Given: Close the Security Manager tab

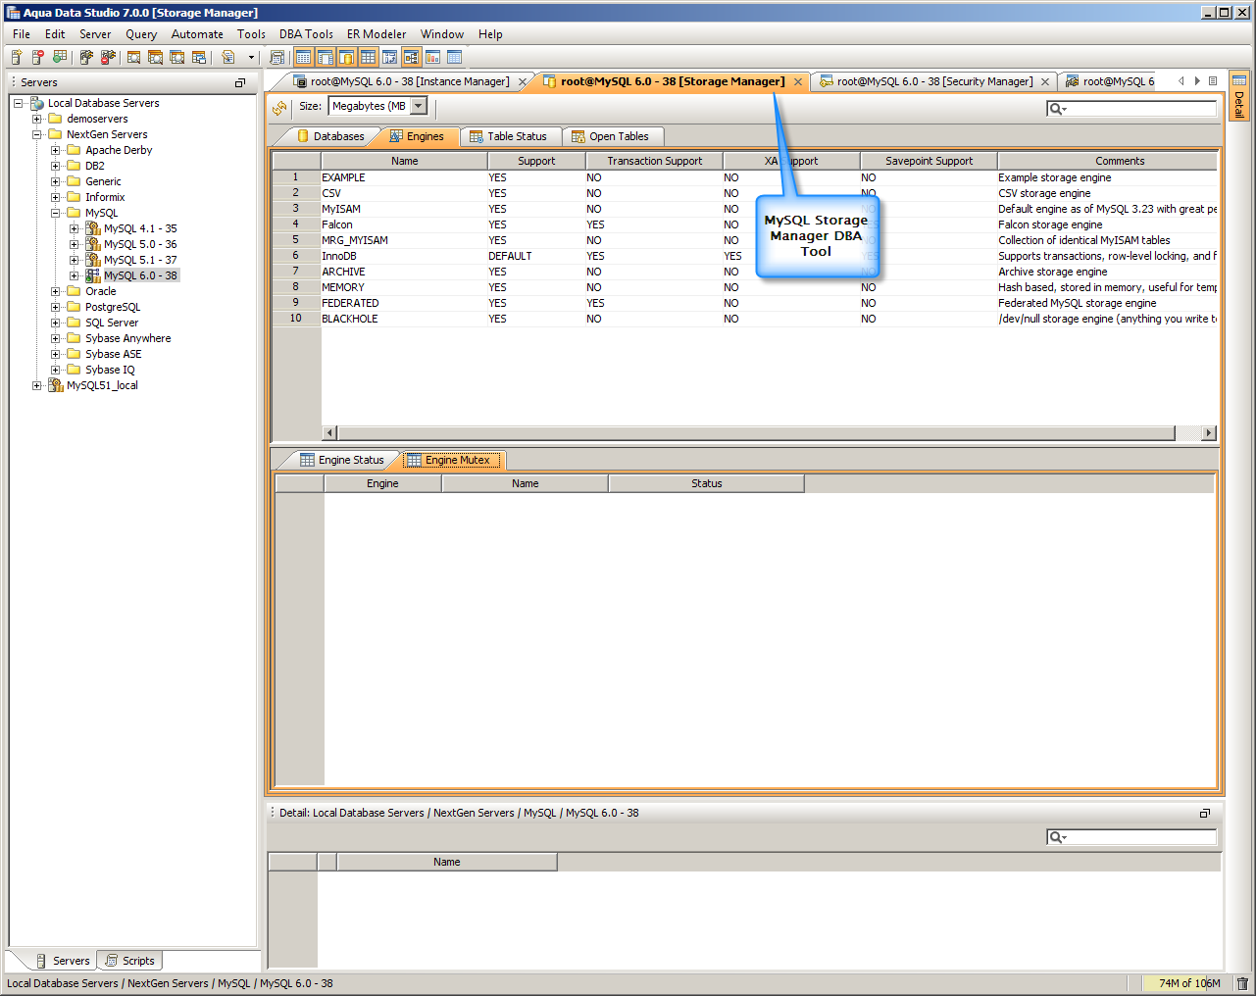Looking at the screenshot, I should tap(1045, 82).
